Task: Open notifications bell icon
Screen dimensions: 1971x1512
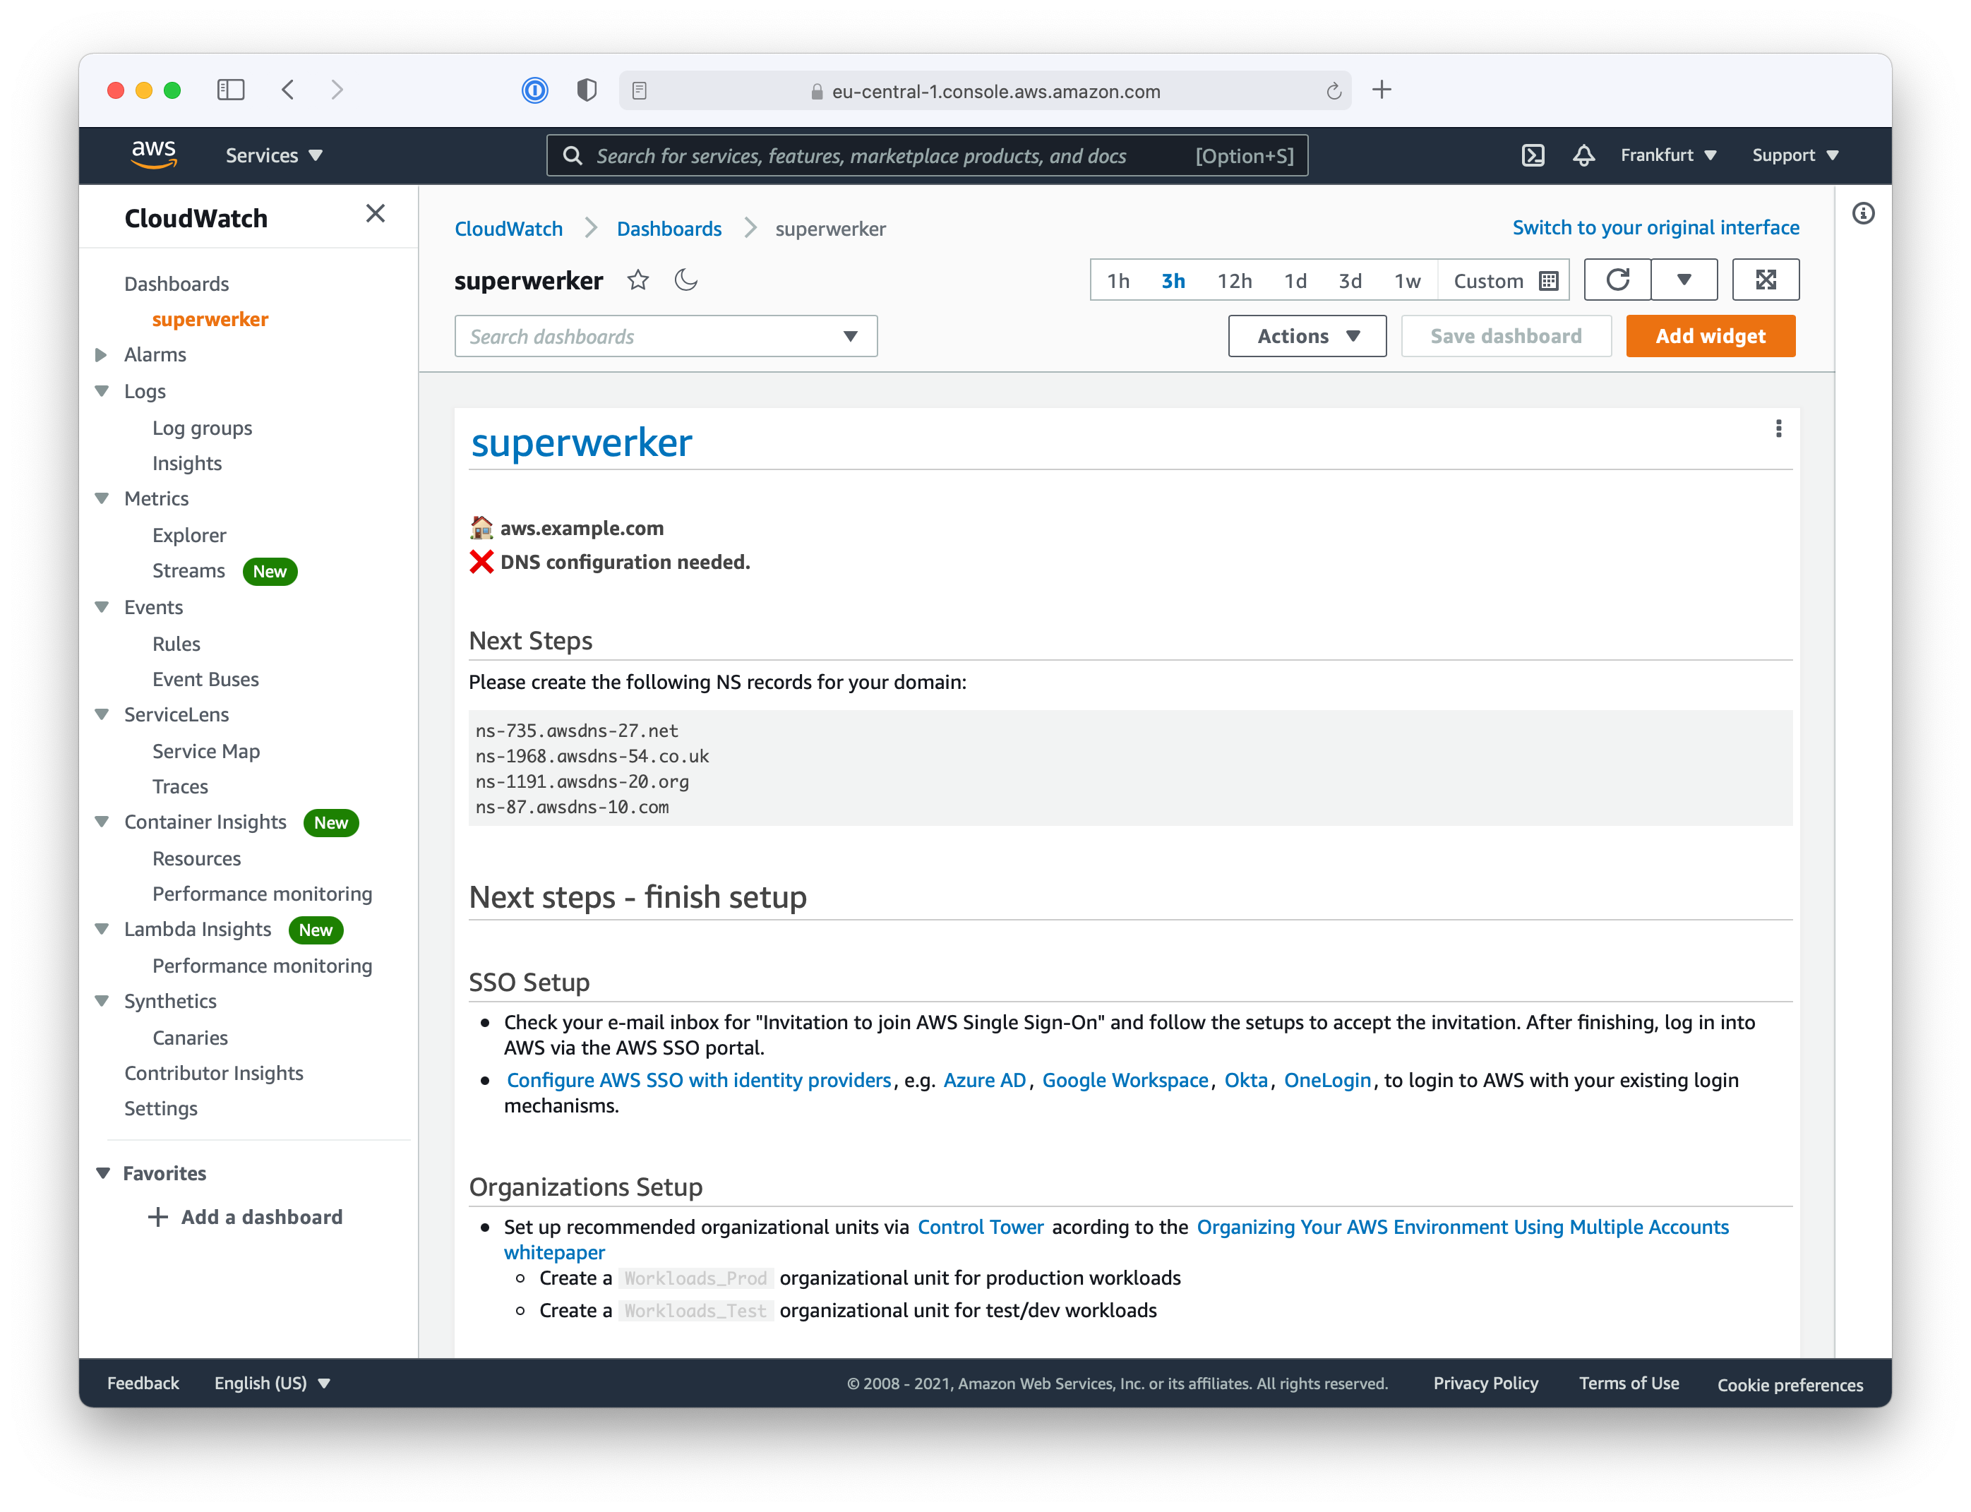Action: (x=1583, y=156)
